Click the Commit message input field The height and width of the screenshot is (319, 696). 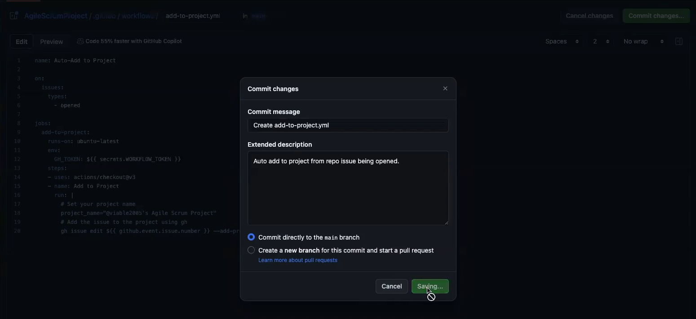[348, 125]
